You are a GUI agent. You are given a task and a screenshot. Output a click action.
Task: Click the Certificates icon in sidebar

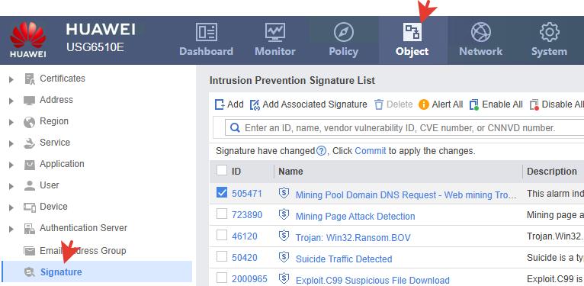(x=30, y=79)
